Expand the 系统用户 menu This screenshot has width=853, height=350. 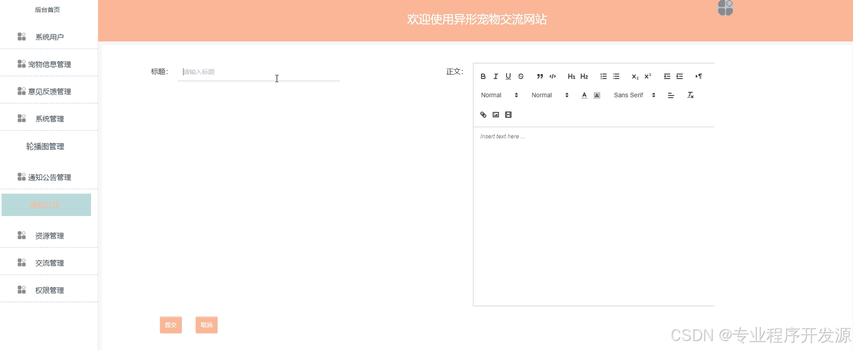(x=49, y=37)
